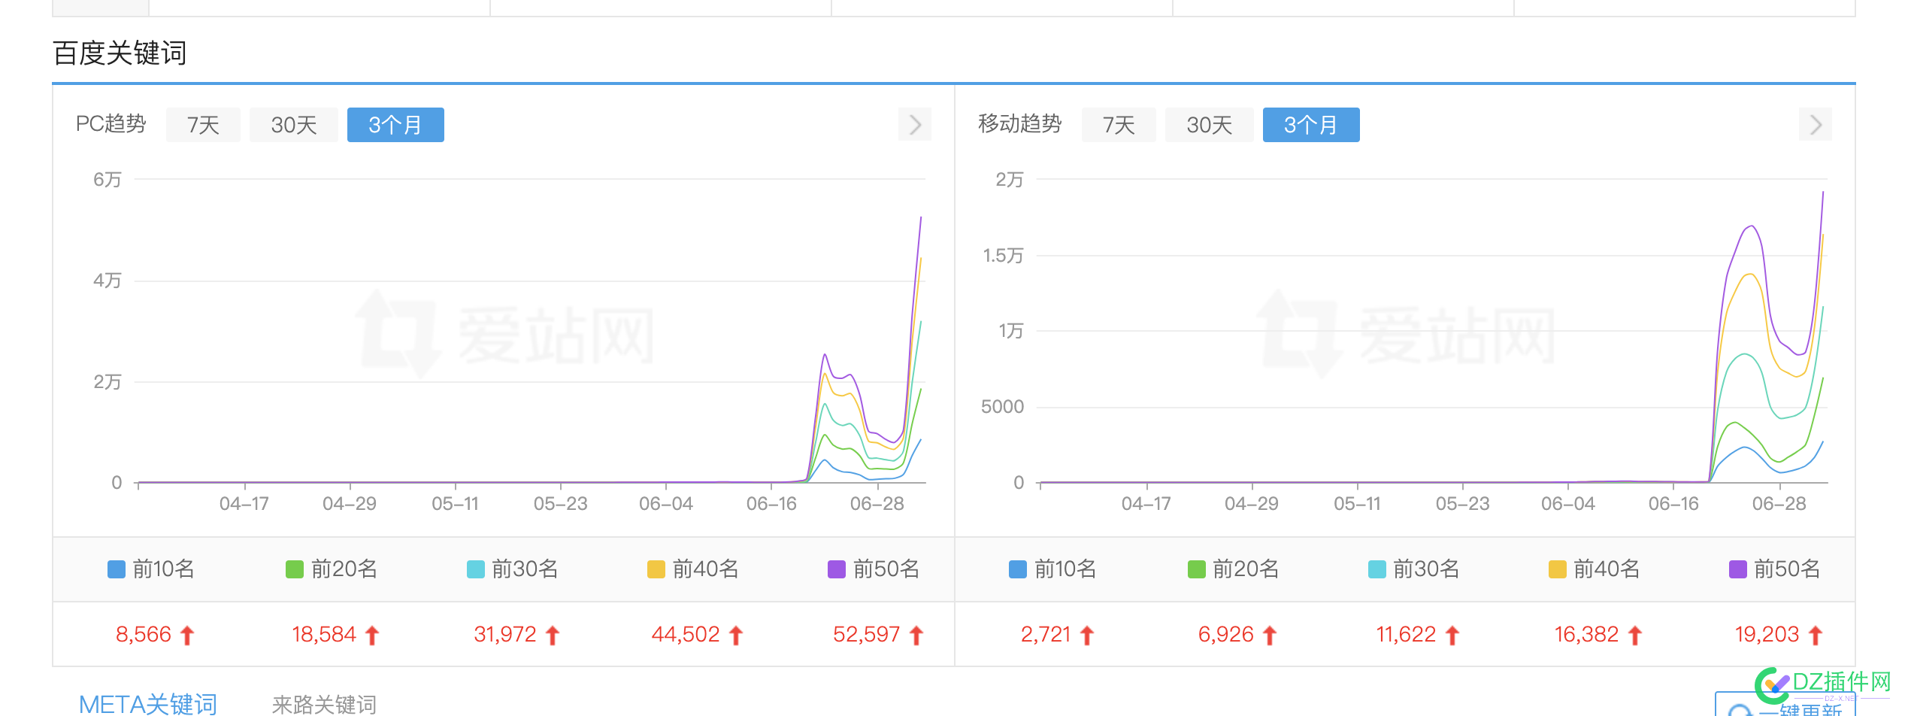Click the 百度关键词 section heading
Screen dimensions: 1905x716
[x=120, y=53]
